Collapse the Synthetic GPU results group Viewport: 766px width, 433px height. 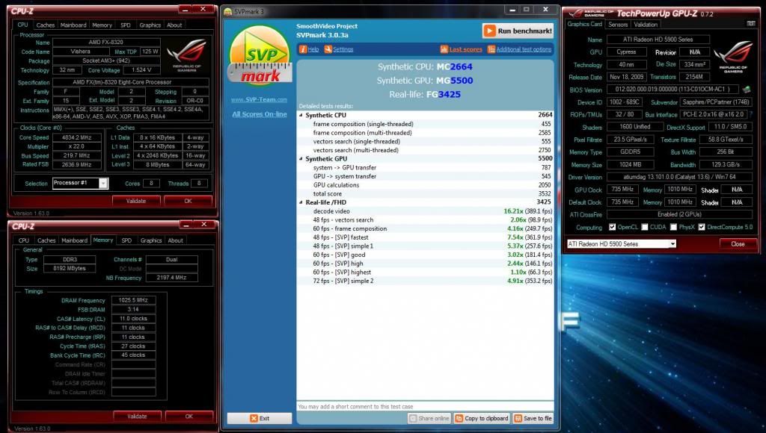click(301, 159)
